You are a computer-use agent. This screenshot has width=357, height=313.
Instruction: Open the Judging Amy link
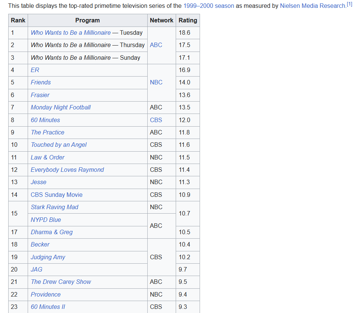tap(48, 257)
